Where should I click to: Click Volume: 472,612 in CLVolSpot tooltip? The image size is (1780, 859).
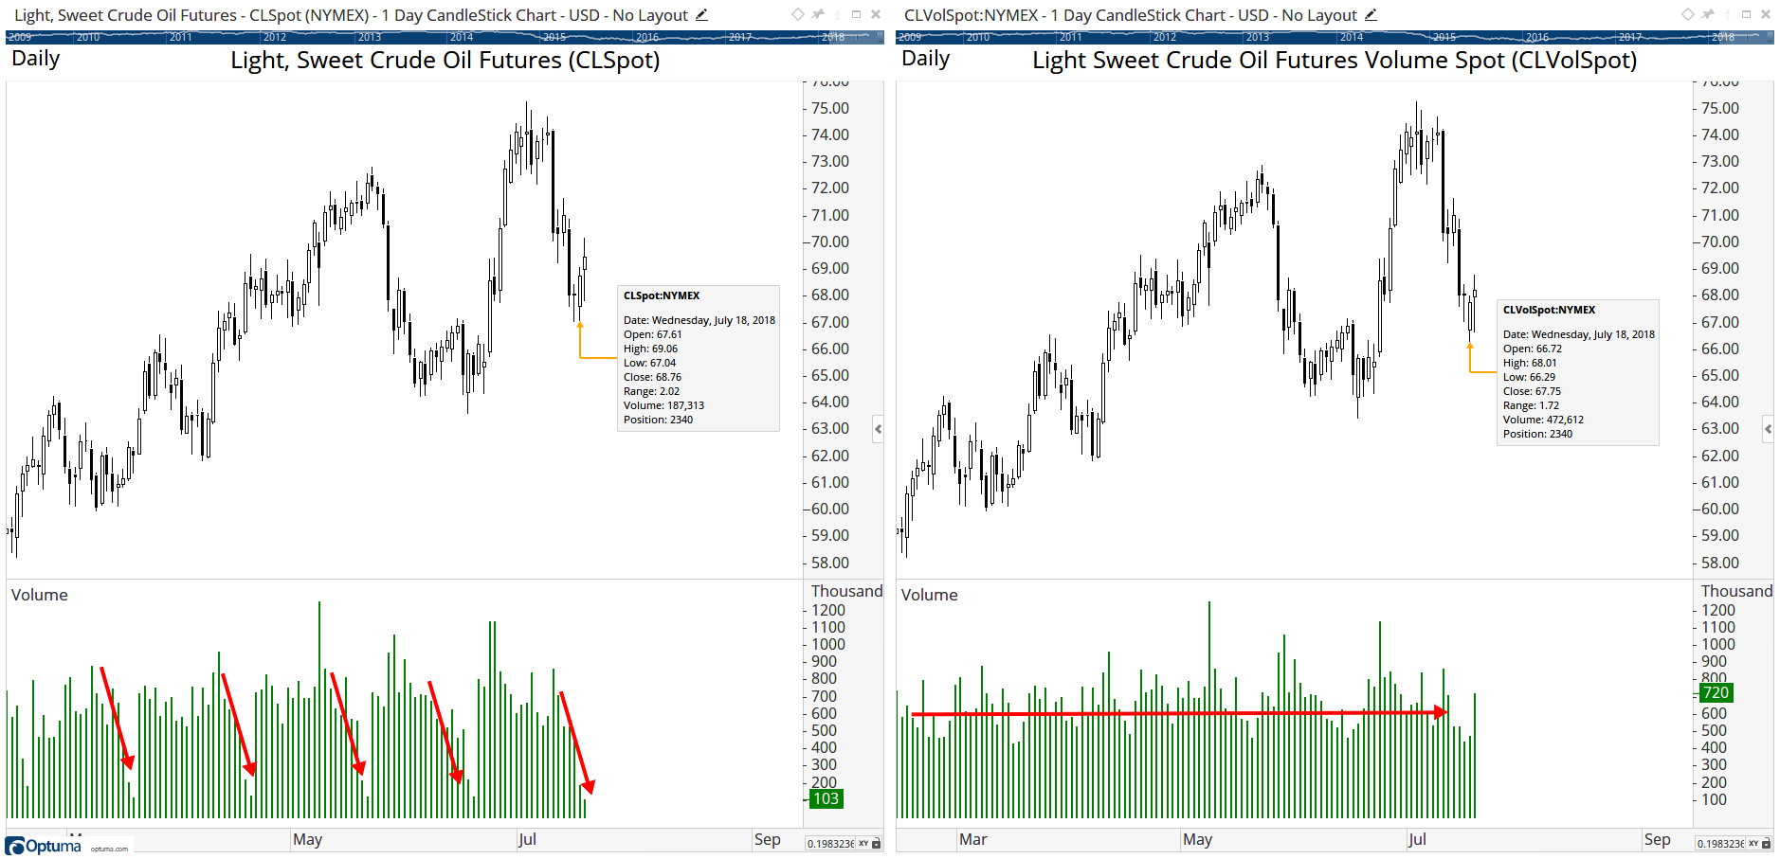(x=1543, y=420)
